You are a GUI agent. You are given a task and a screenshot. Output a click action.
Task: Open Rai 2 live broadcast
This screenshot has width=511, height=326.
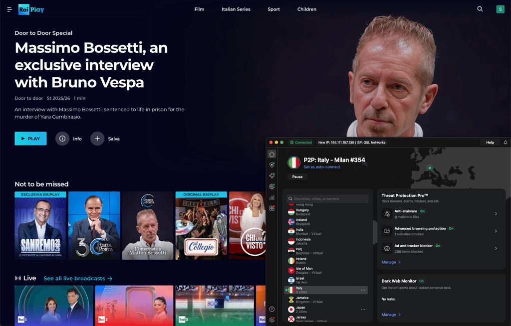(x=134, y=306)
